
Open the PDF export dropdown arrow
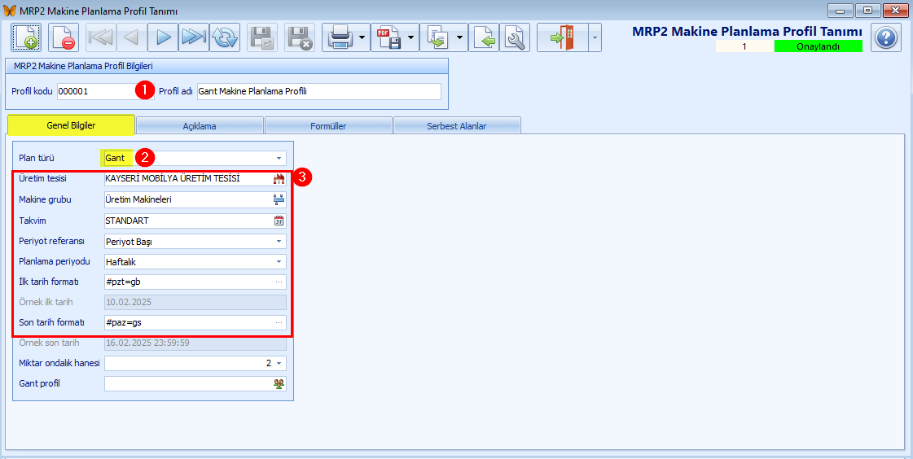coord(411,37)
